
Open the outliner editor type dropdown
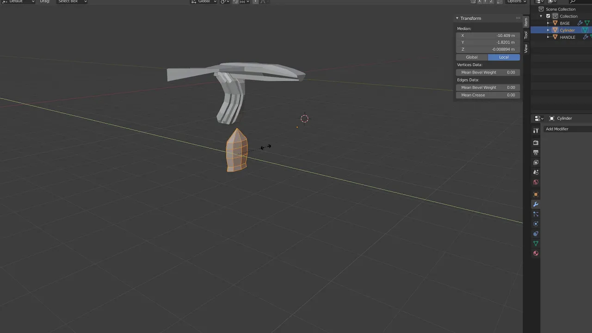pos(540,1)
